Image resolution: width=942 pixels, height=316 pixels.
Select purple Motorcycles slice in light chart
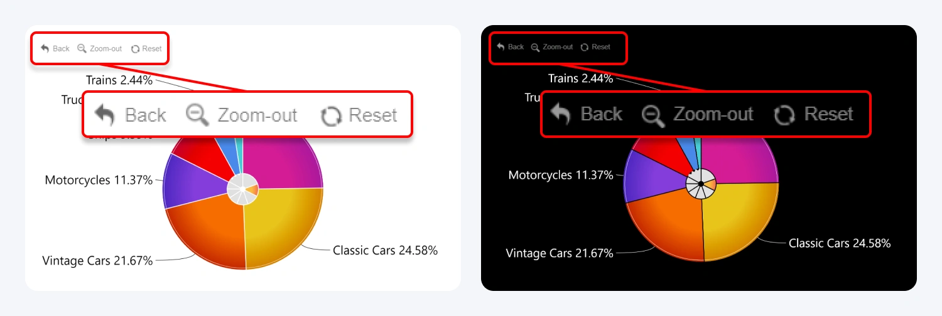[192, 182]
